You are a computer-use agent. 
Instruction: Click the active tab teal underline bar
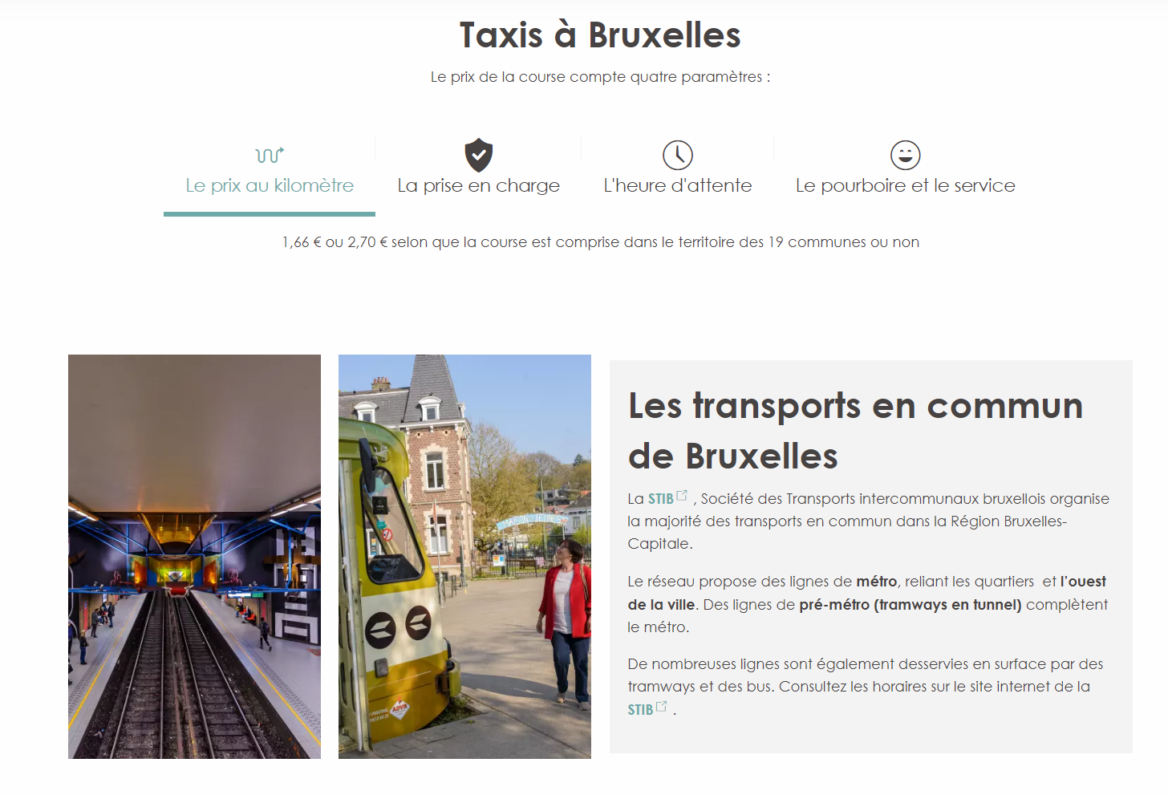tap(270, 214)
